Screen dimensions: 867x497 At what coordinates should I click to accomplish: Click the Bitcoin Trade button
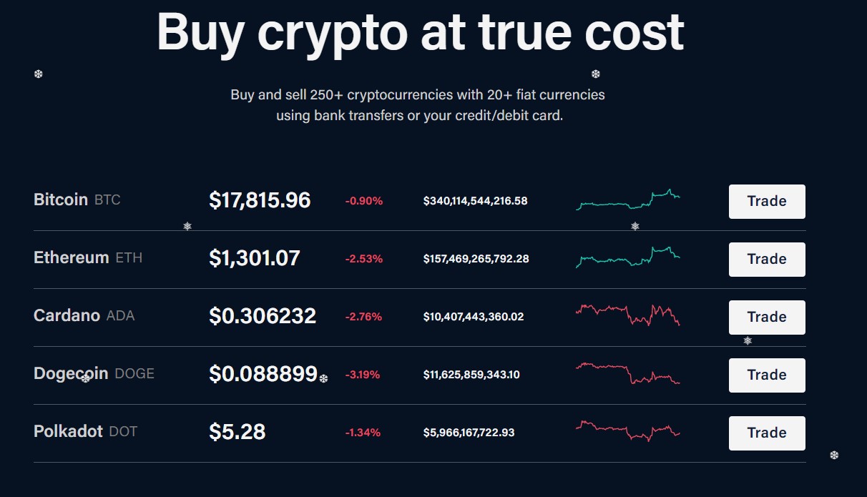tap(766, 201)
